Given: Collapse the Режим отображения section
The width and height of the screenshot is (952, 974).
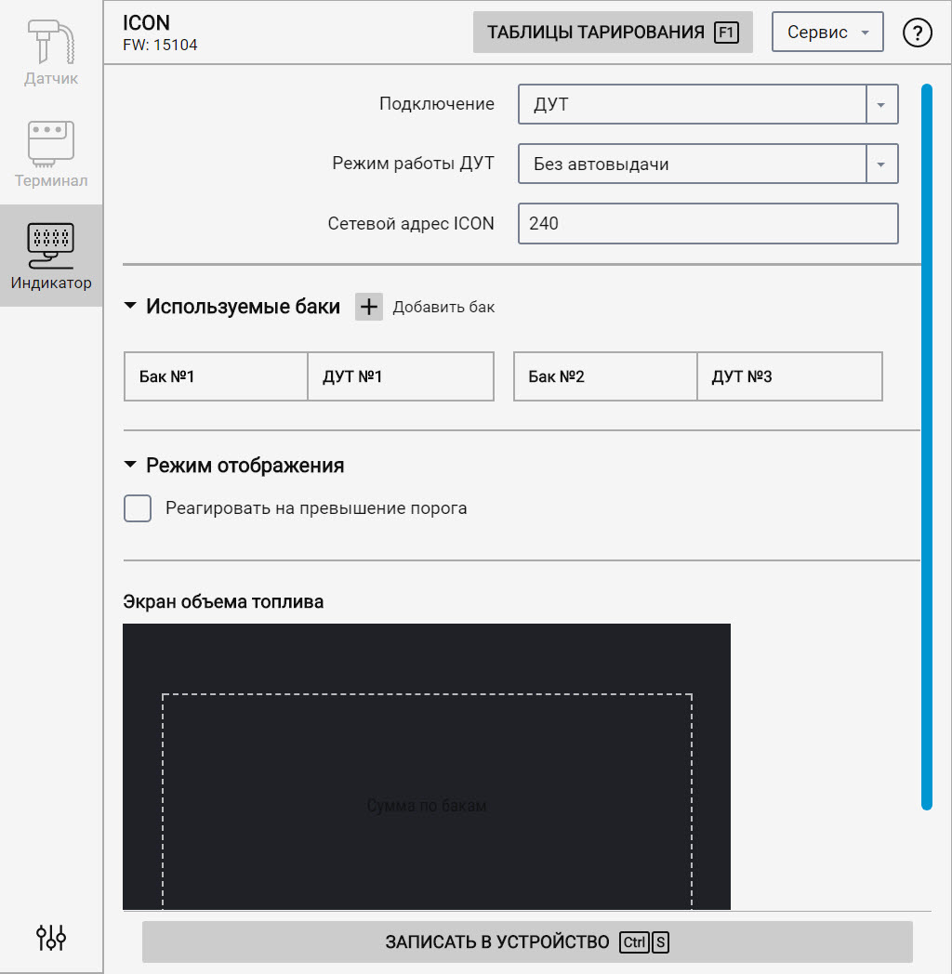Looking at the screenshot, I should click(130, 465).
